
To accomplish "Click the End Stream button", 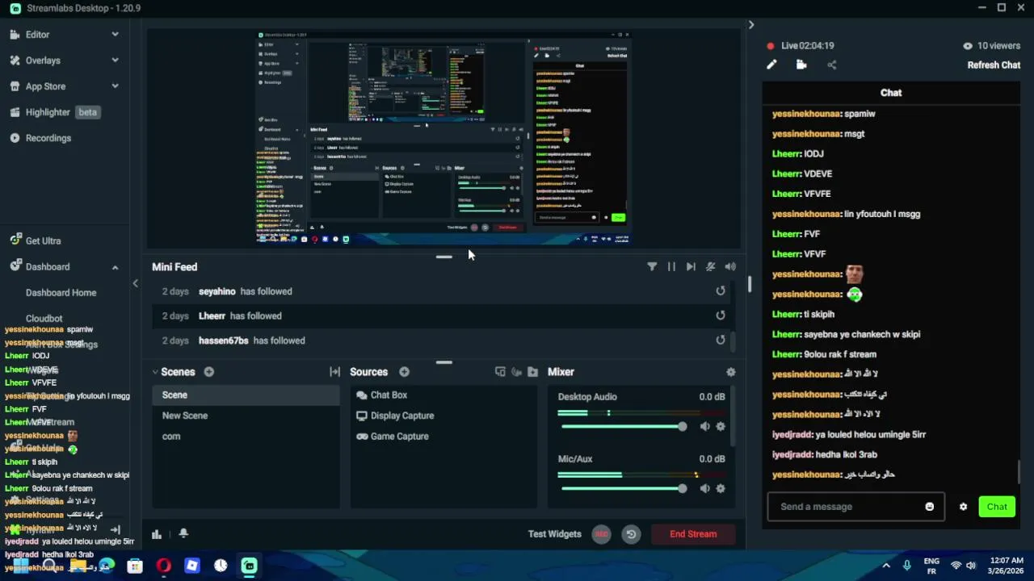I will coord(693,534).
